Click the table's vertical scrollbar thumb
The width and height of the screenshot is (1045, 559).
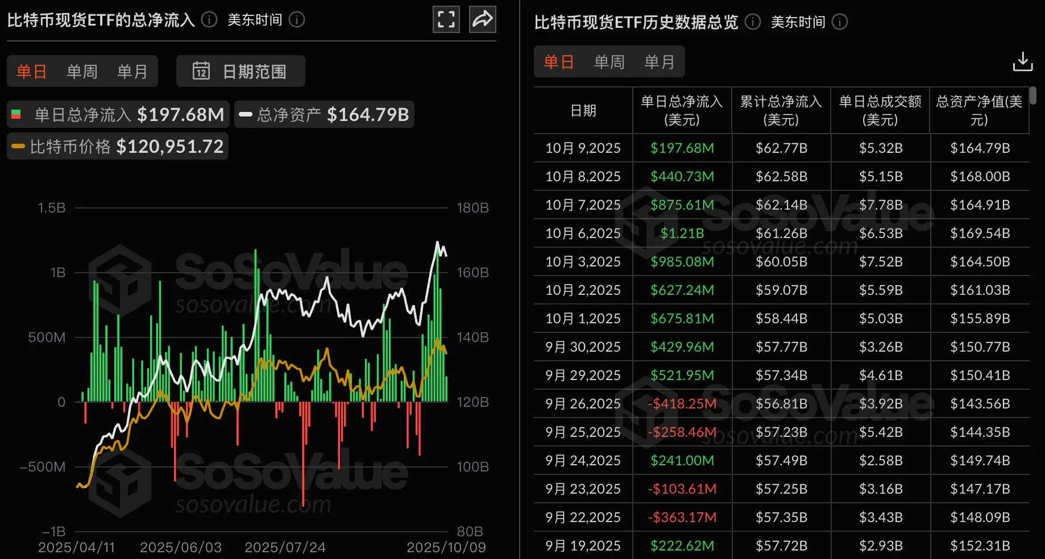[x=1032, y=95]
